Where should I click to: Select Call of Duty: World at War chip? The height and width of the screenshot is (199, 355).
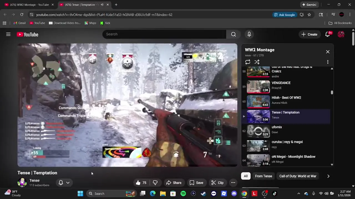pyautogui.click(x=298, y=176)
